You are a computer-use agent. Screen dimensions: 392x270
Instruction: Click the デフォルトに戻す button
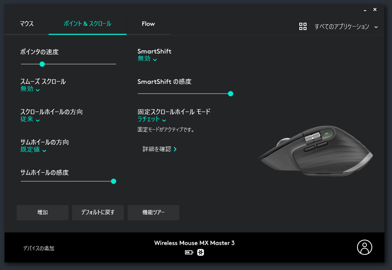point(98,213)
